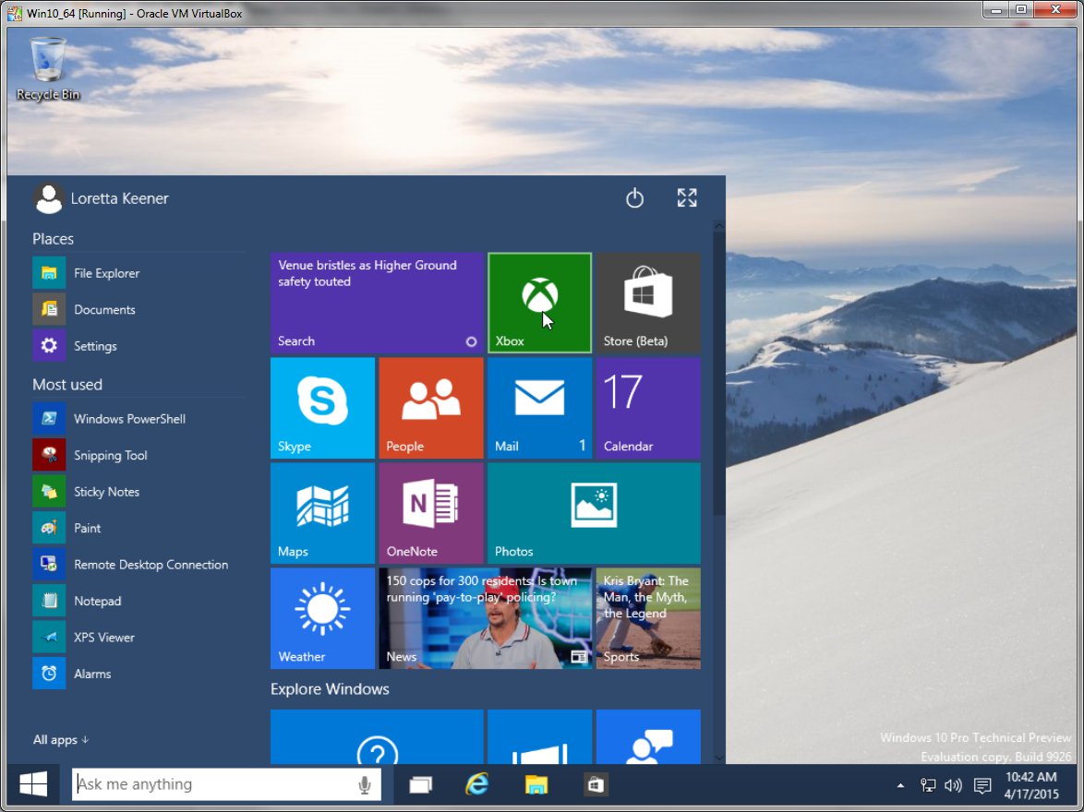Click the Power button icon
1084x812 pixels.
pos(634,198)
